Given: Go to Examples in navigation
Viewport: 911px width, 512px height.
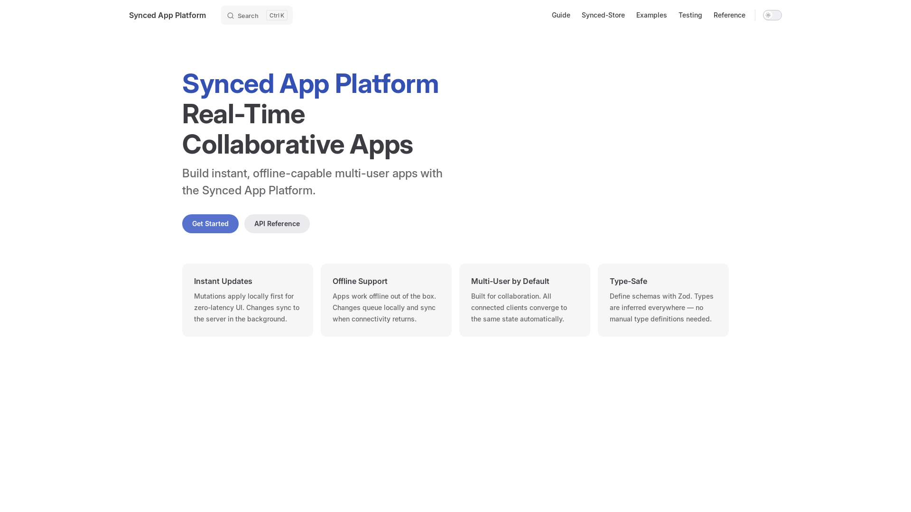Looking at the screenshot, I should (x=651, y=15).
